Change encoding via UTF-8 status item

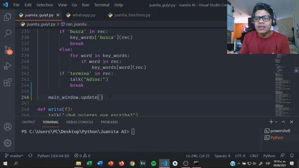pos(240,156)
